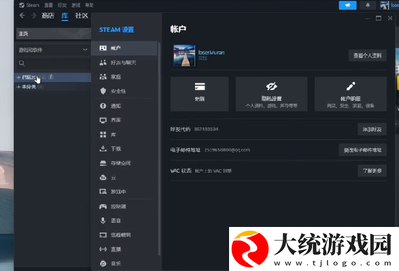Image resolution: width=399 pixels, height=271 pixels.
Task: Open 云 (Cloud) settings in the sidebar
Action: (x=124, y=178)
